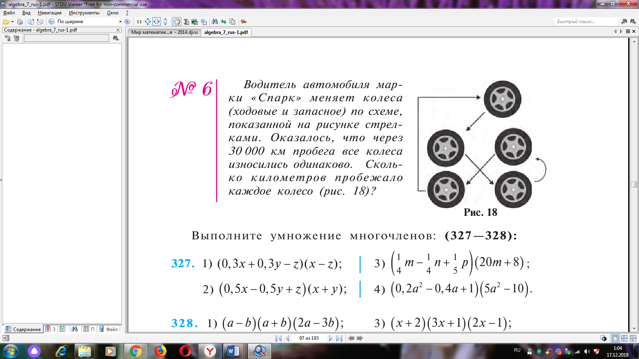Set actual size with the 1:1 icon

coord(139,22)
